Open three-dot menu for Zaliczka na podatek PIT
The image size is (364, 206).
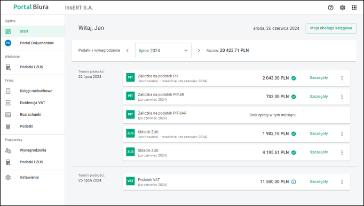pyautogui.click(x=342, y=78)
